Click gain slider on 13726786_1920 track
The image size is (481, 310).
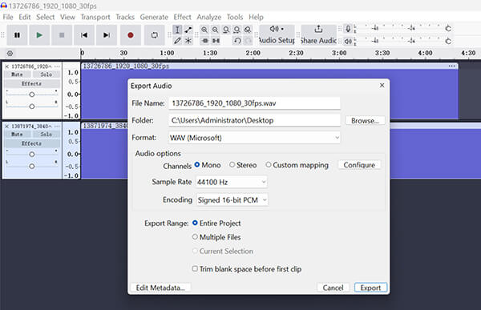pos(31,95)
